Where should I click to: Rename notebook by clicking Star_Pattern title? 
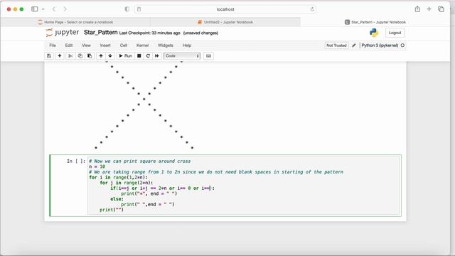tap(101, 33)
